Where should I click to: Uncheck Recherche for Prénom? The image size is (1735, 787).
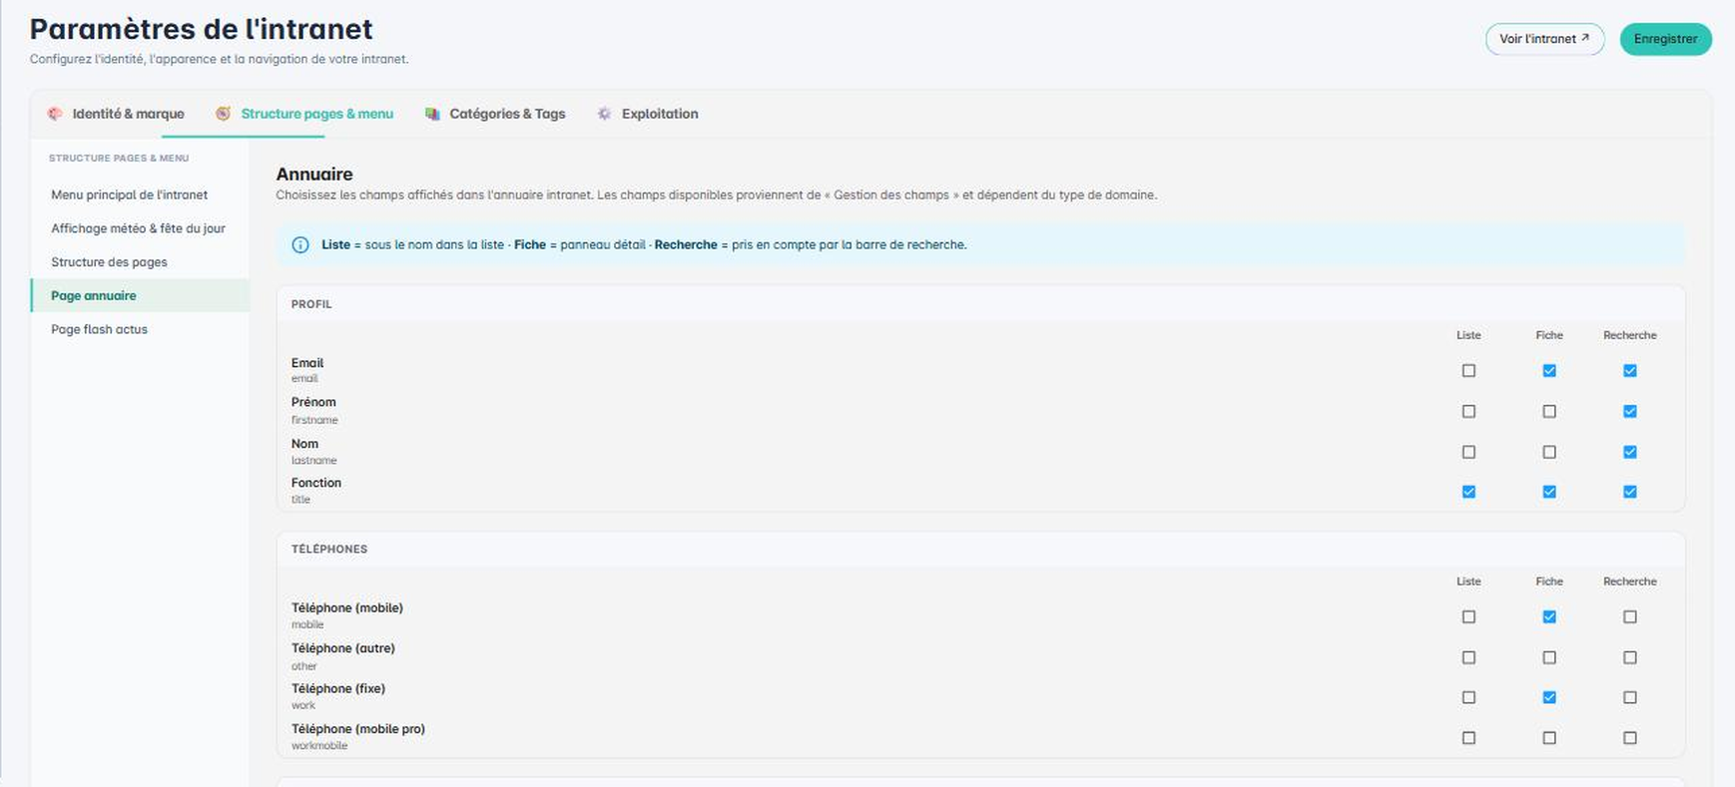(1630, 411)
